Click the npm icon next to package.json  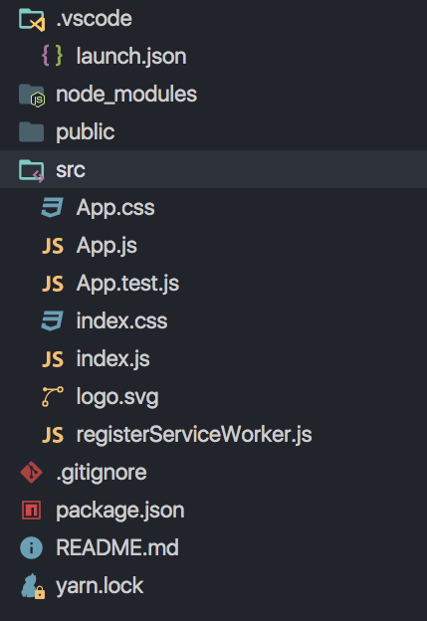pyautogui.click(x=31, y=511)
